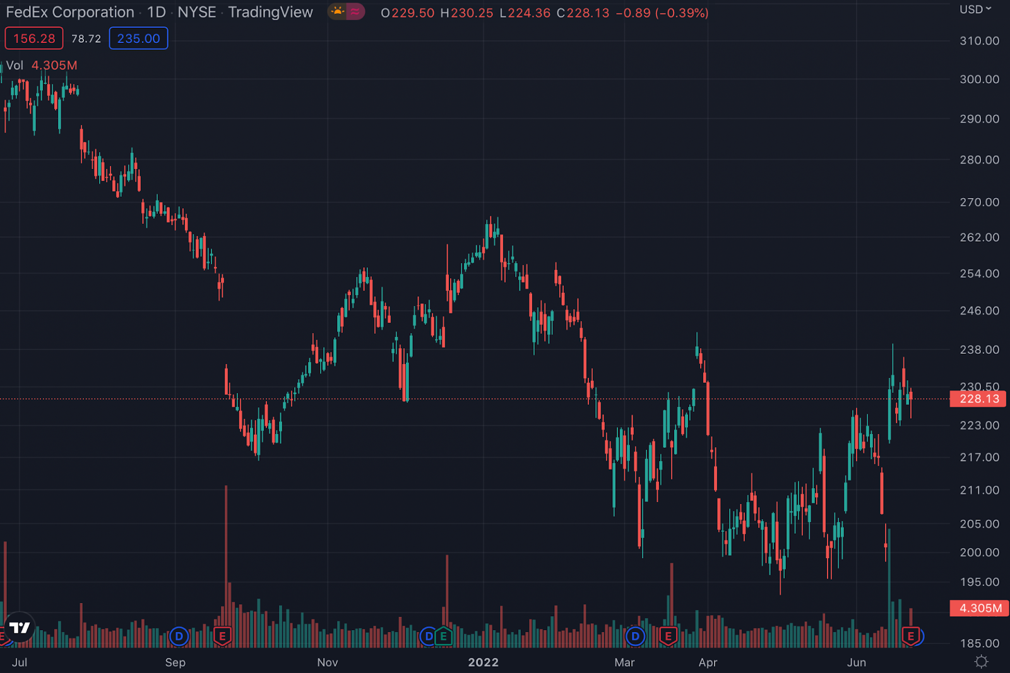Open the dividend marker near Mar
Viewport: 1010px width, 673px height.
[635, 636]
